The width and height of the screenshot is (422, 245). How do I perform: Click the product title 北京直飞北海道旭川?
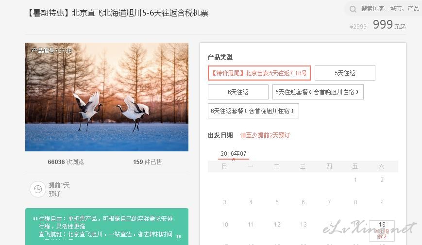pos(118,13)
